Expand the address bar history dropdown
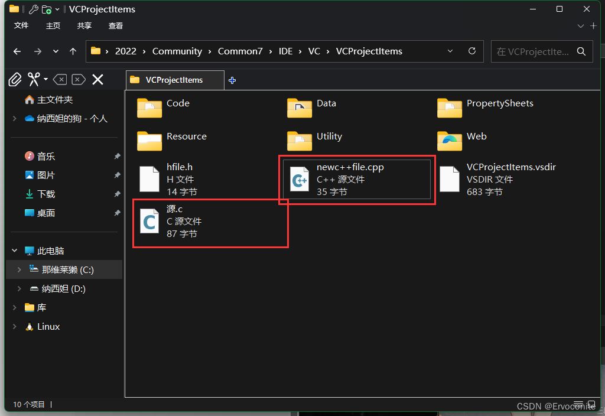 tap(450, 51)
